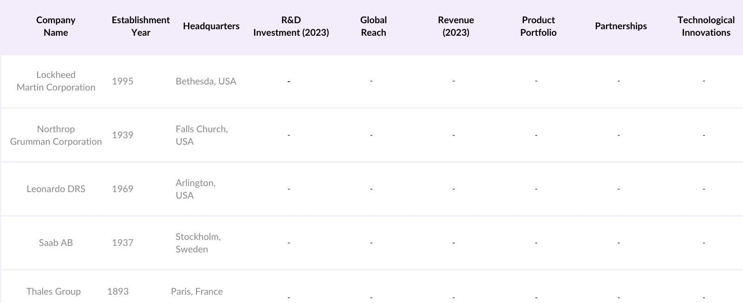
Task: Click the Northrop Grumman Corporation cell
Action: pyautogui.click(x=56, y=135)
